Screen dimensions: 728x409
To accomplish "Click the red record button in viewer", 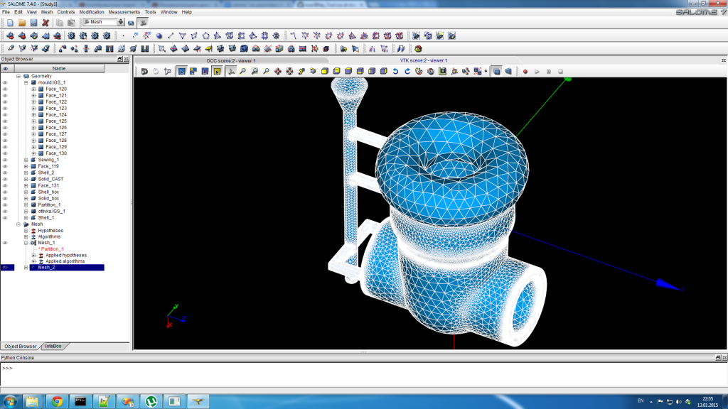I will coord(525,71).
